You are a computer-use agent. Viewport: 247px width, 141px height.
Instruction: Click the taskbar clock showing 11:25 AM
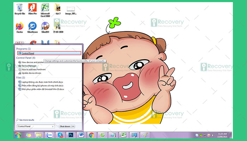(222, 135)
